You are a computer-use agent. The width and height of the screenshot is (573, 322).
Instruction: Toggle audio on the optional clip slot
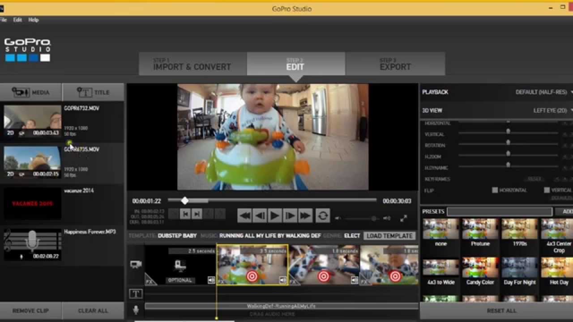point(211,280)
